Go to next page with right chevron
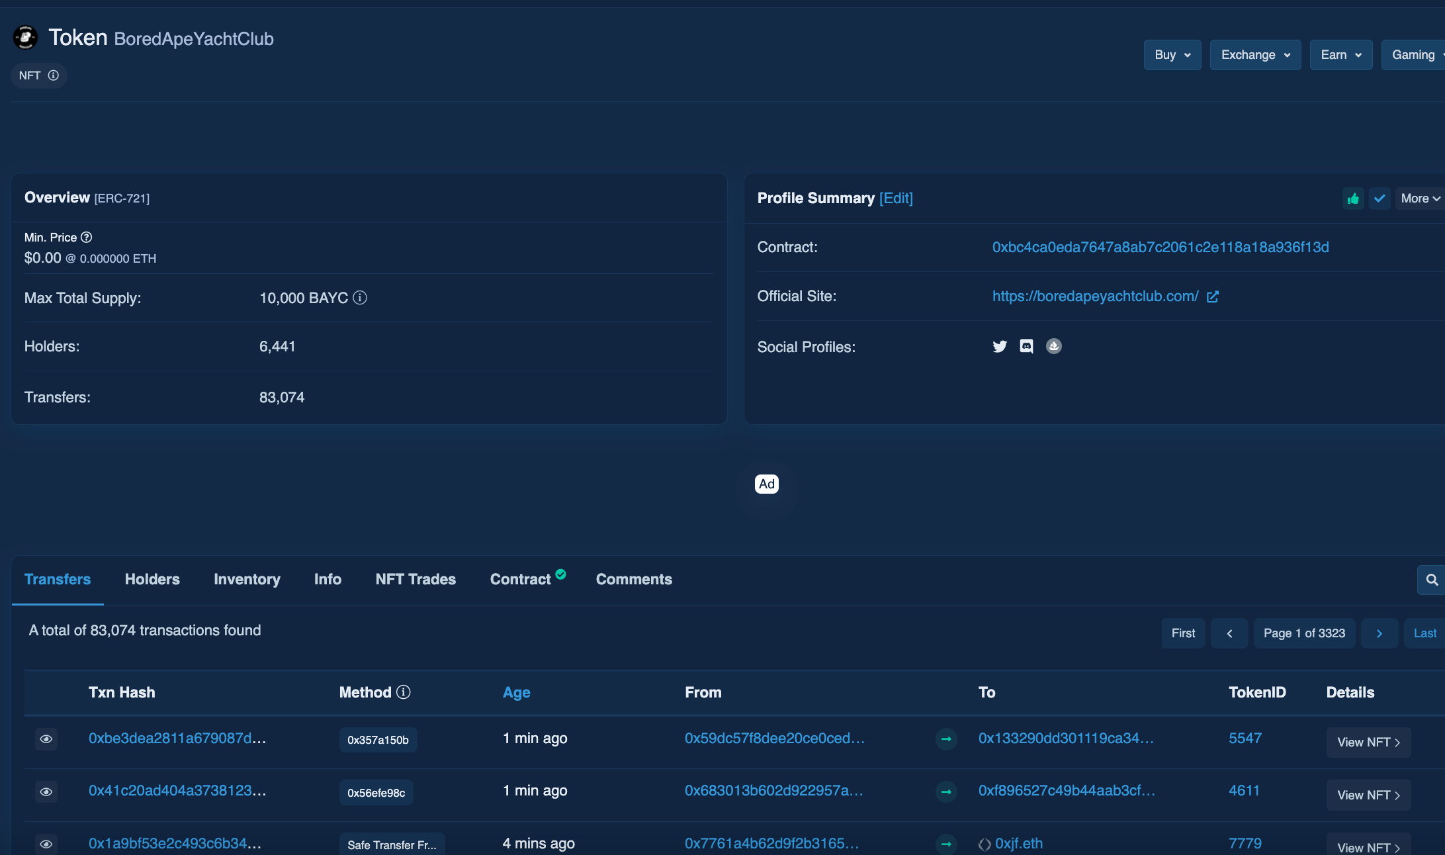 point(1379,633)
